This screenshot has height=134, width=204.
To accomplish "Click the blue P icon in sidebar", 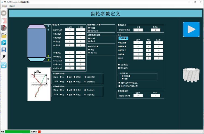I will tap(4, 43).
